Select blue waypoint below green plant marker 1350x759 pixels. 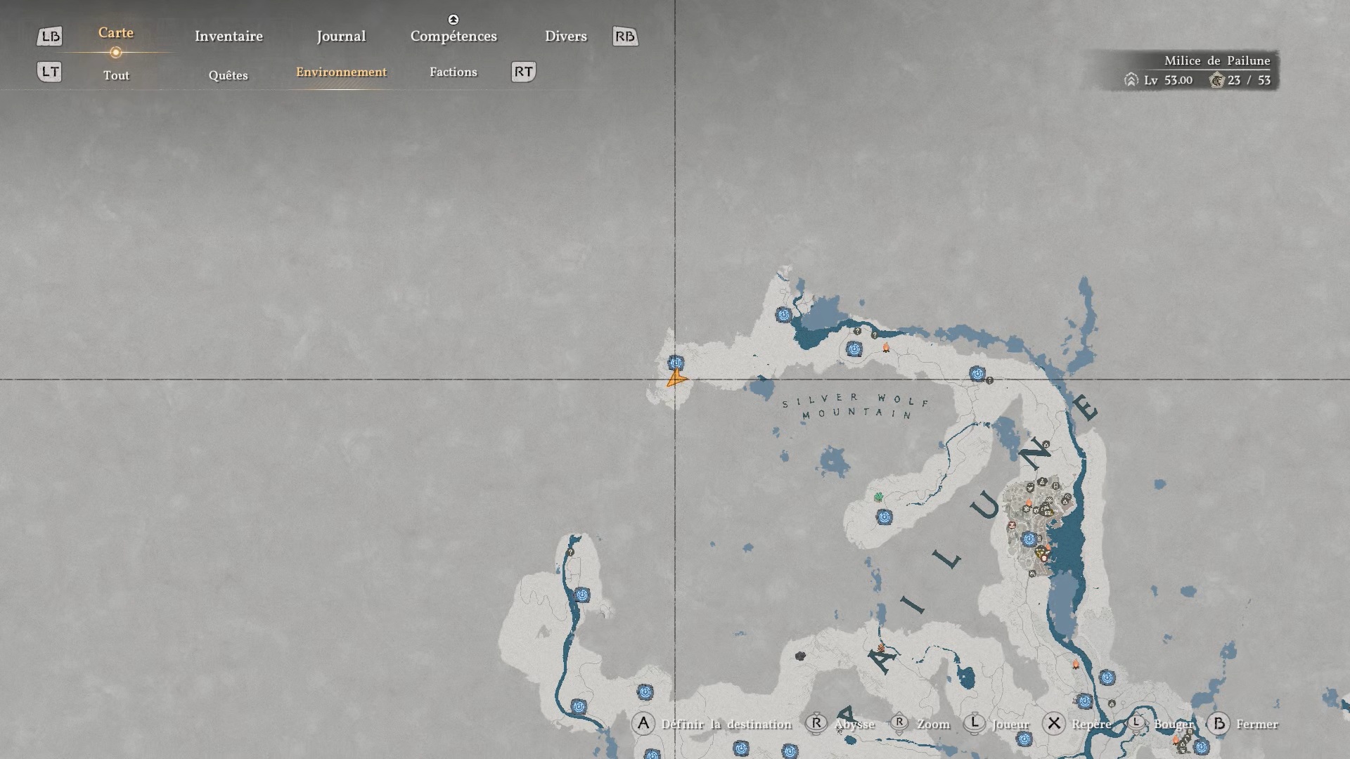click(x=885, y=517)
